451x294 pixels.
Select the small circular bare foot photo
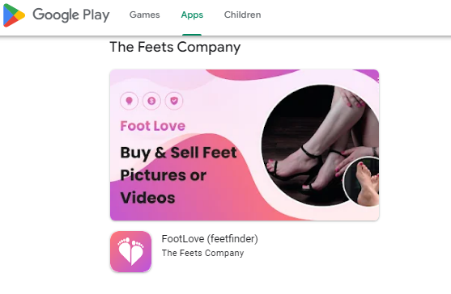coord(362,182)
